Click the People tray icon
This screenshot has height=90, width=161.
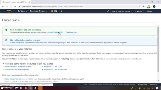pos(132,88)
